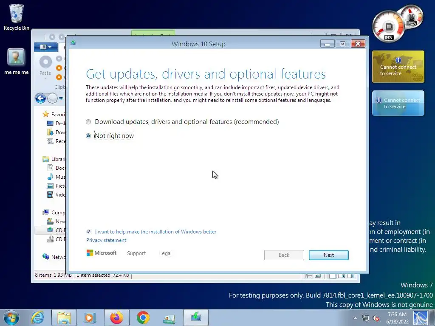Click the grayed Back button in Setup

click(x=284, y=255)
